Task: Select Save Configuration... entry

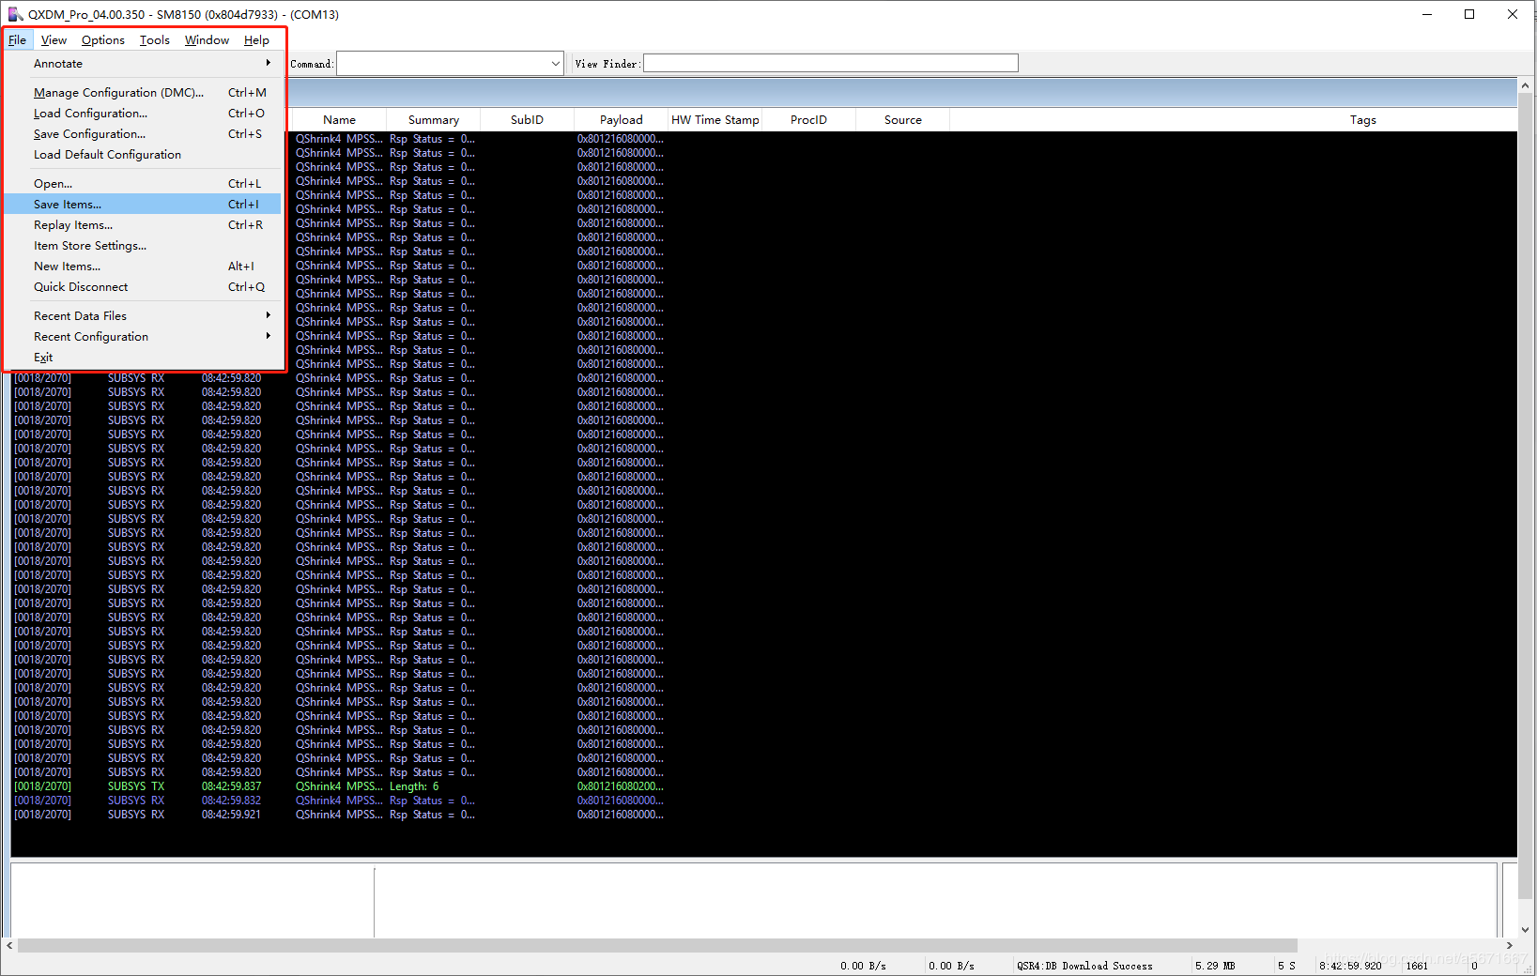Action: coord(143,134)
